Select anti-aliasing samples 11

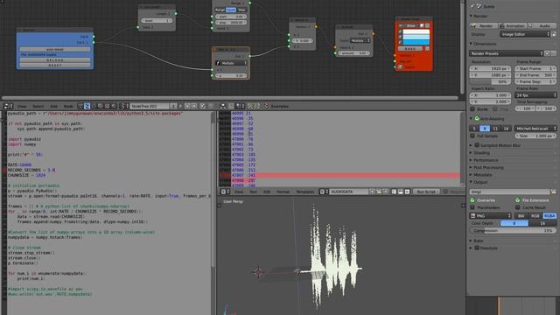click(495, 129)
